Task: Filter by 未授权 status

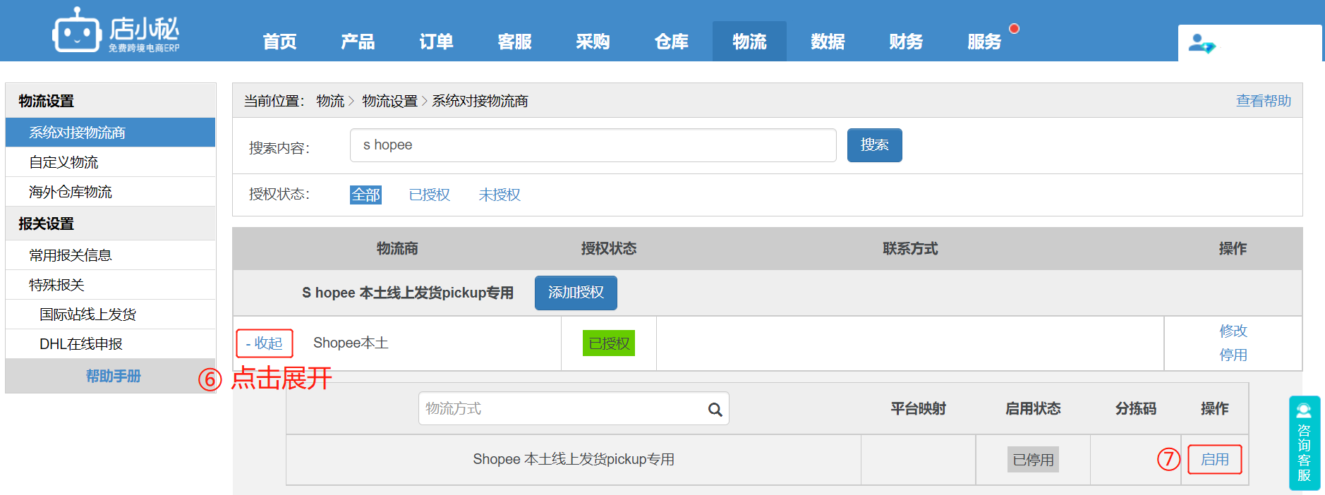Action: 500,195
